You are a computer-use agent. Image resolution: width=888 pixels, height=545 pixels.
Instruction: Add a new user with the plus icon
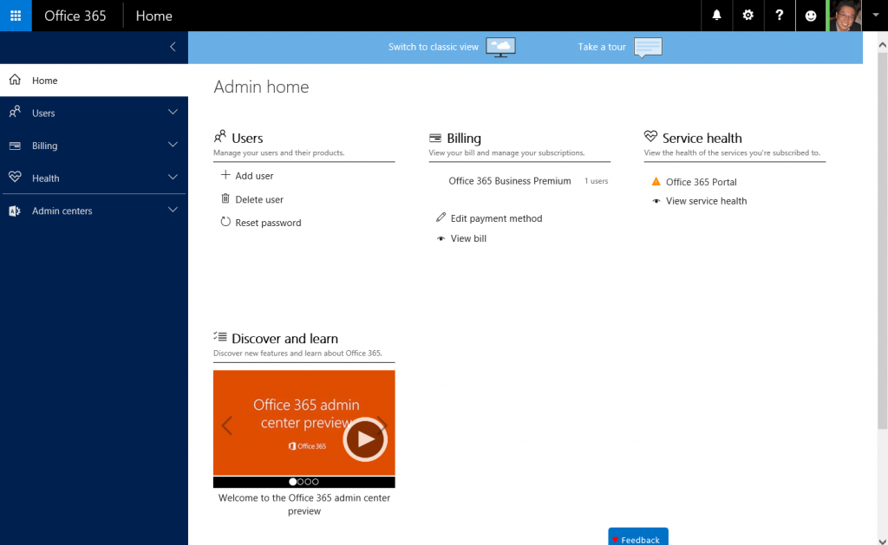click(x=228, y=175)
